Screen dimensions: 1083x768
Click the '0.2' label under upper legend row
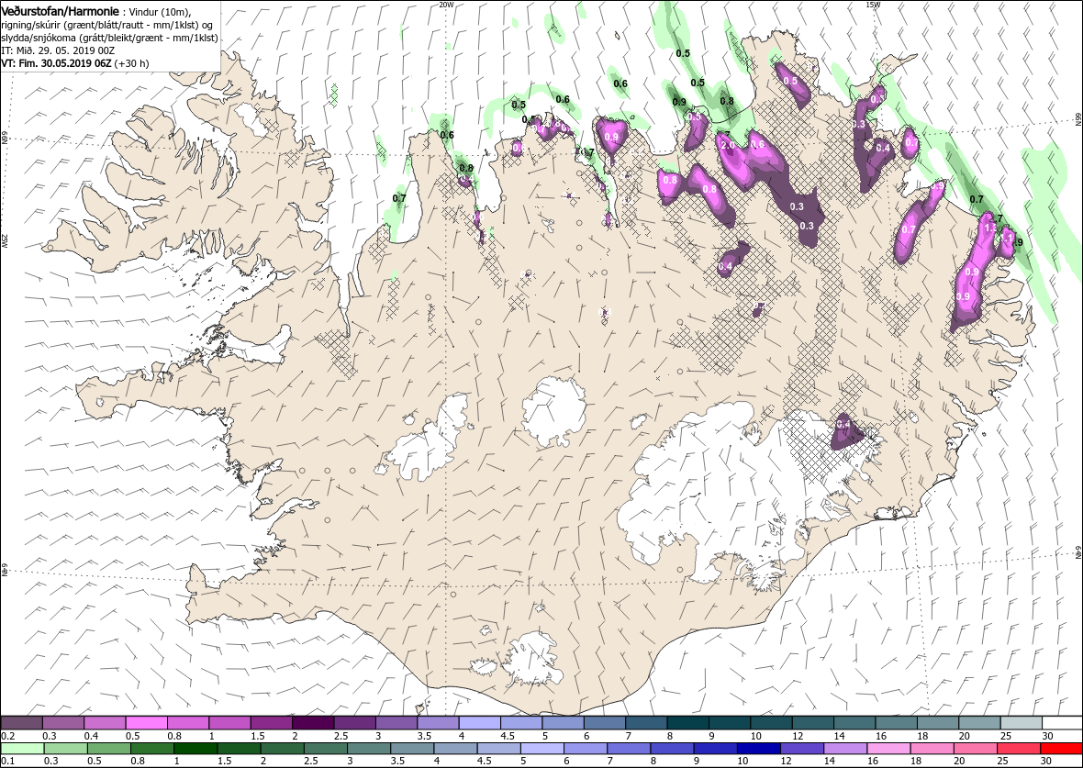8,736
